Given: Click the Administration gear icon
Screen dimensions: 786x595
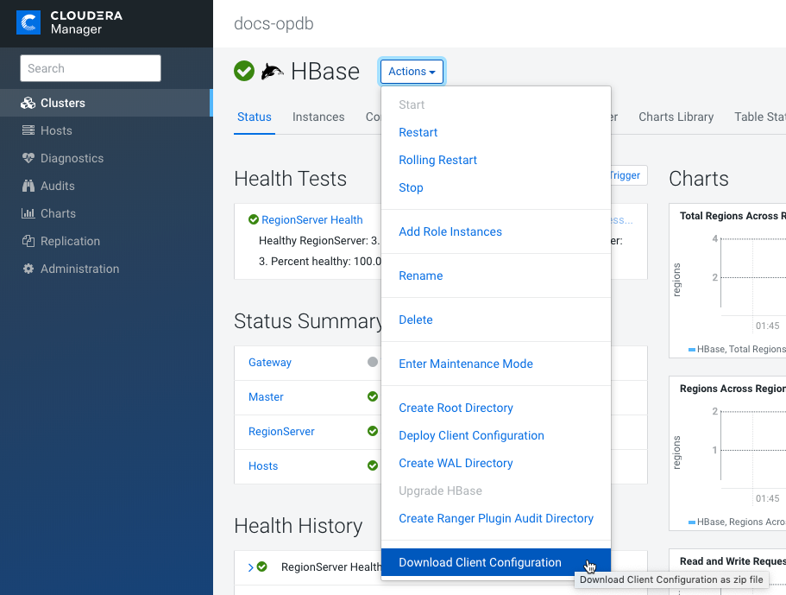Looking at the screenshot, I should (x=28, y=269).
